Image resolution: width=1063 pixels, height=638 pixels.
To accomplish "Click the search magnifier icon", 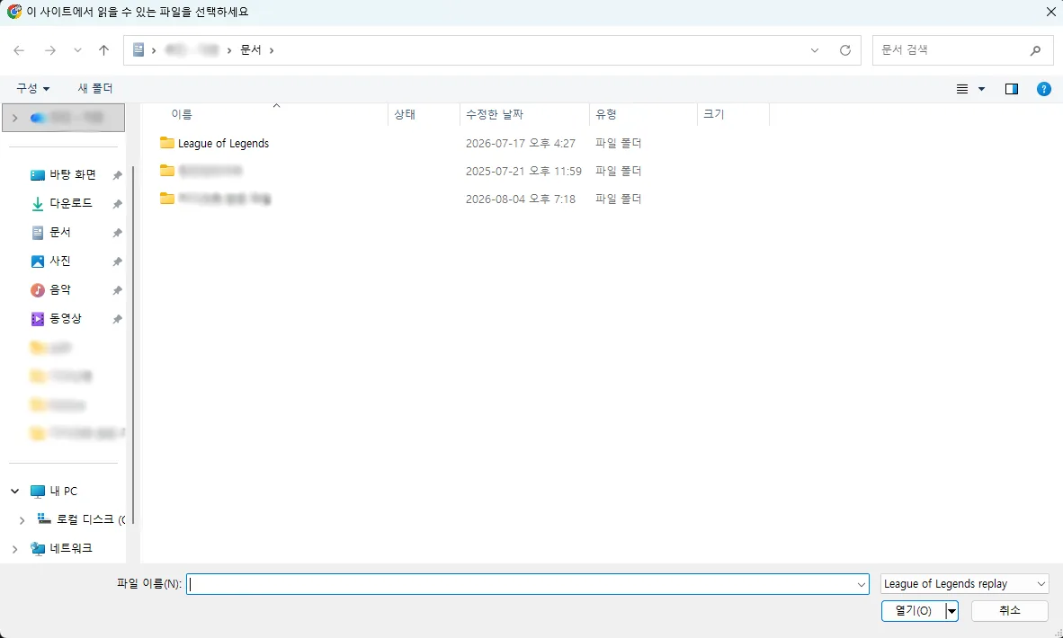I will tap(1035, 50).
